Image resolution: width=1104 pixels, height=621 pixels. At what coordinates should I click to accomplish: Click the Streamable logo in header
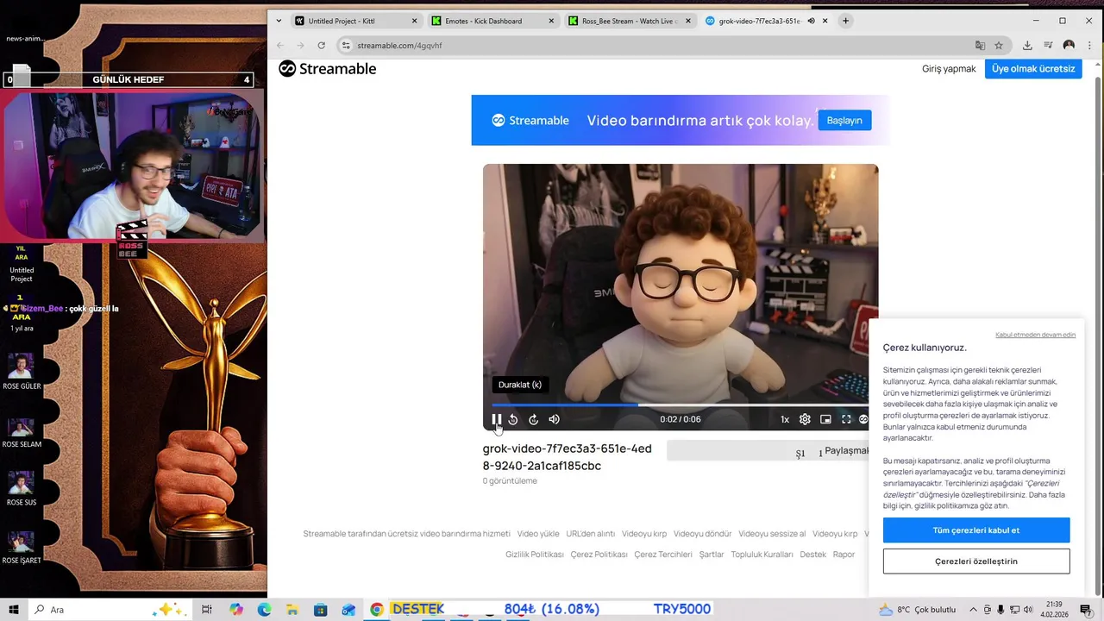click(327, 69)
